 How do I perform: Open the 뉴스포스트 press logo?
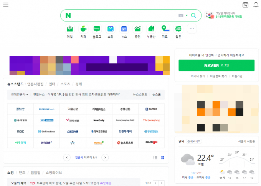tap(125, 143)
